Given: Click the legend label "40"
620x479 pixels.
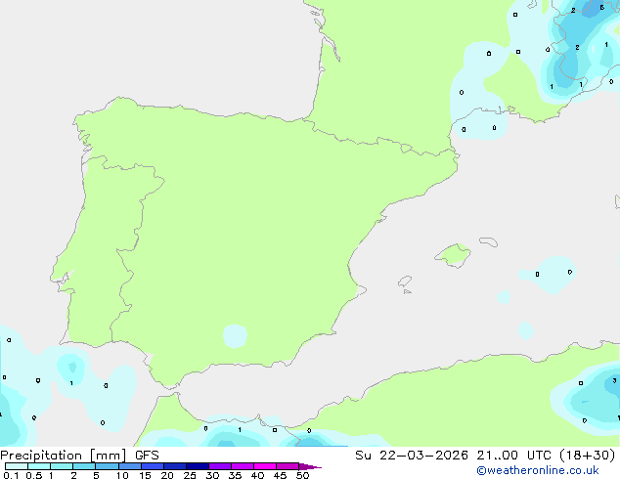Looking at the screenshot, I should pos(257,475).
